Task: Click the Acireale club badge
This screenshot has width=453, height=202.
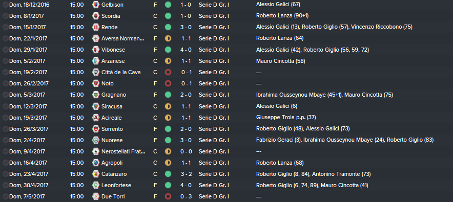Action: 95,118
